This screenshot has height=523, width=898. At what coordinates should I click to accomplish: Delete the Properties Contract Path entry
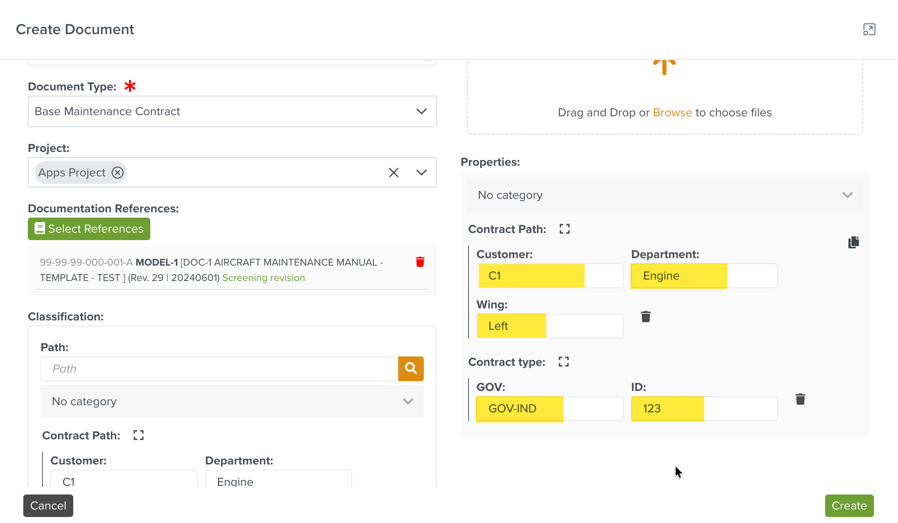646,317
